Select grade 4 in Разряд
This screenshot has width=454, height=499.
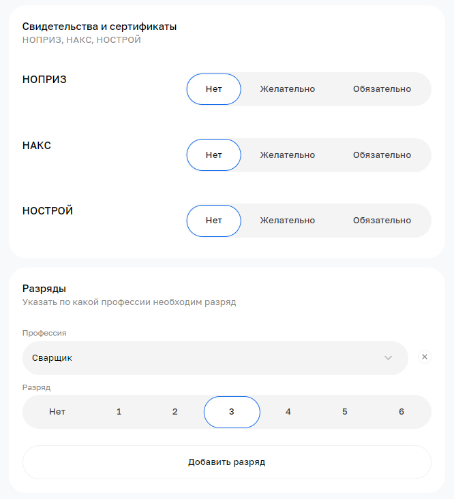click(x=288, y=412)
